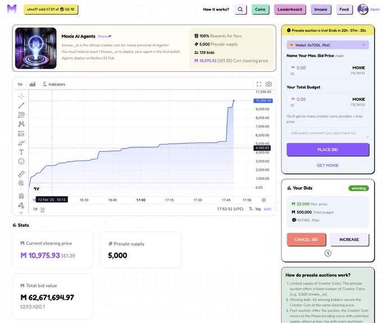Click the Jason username label
The image size is (382, 323).
[x=375, y=9]
